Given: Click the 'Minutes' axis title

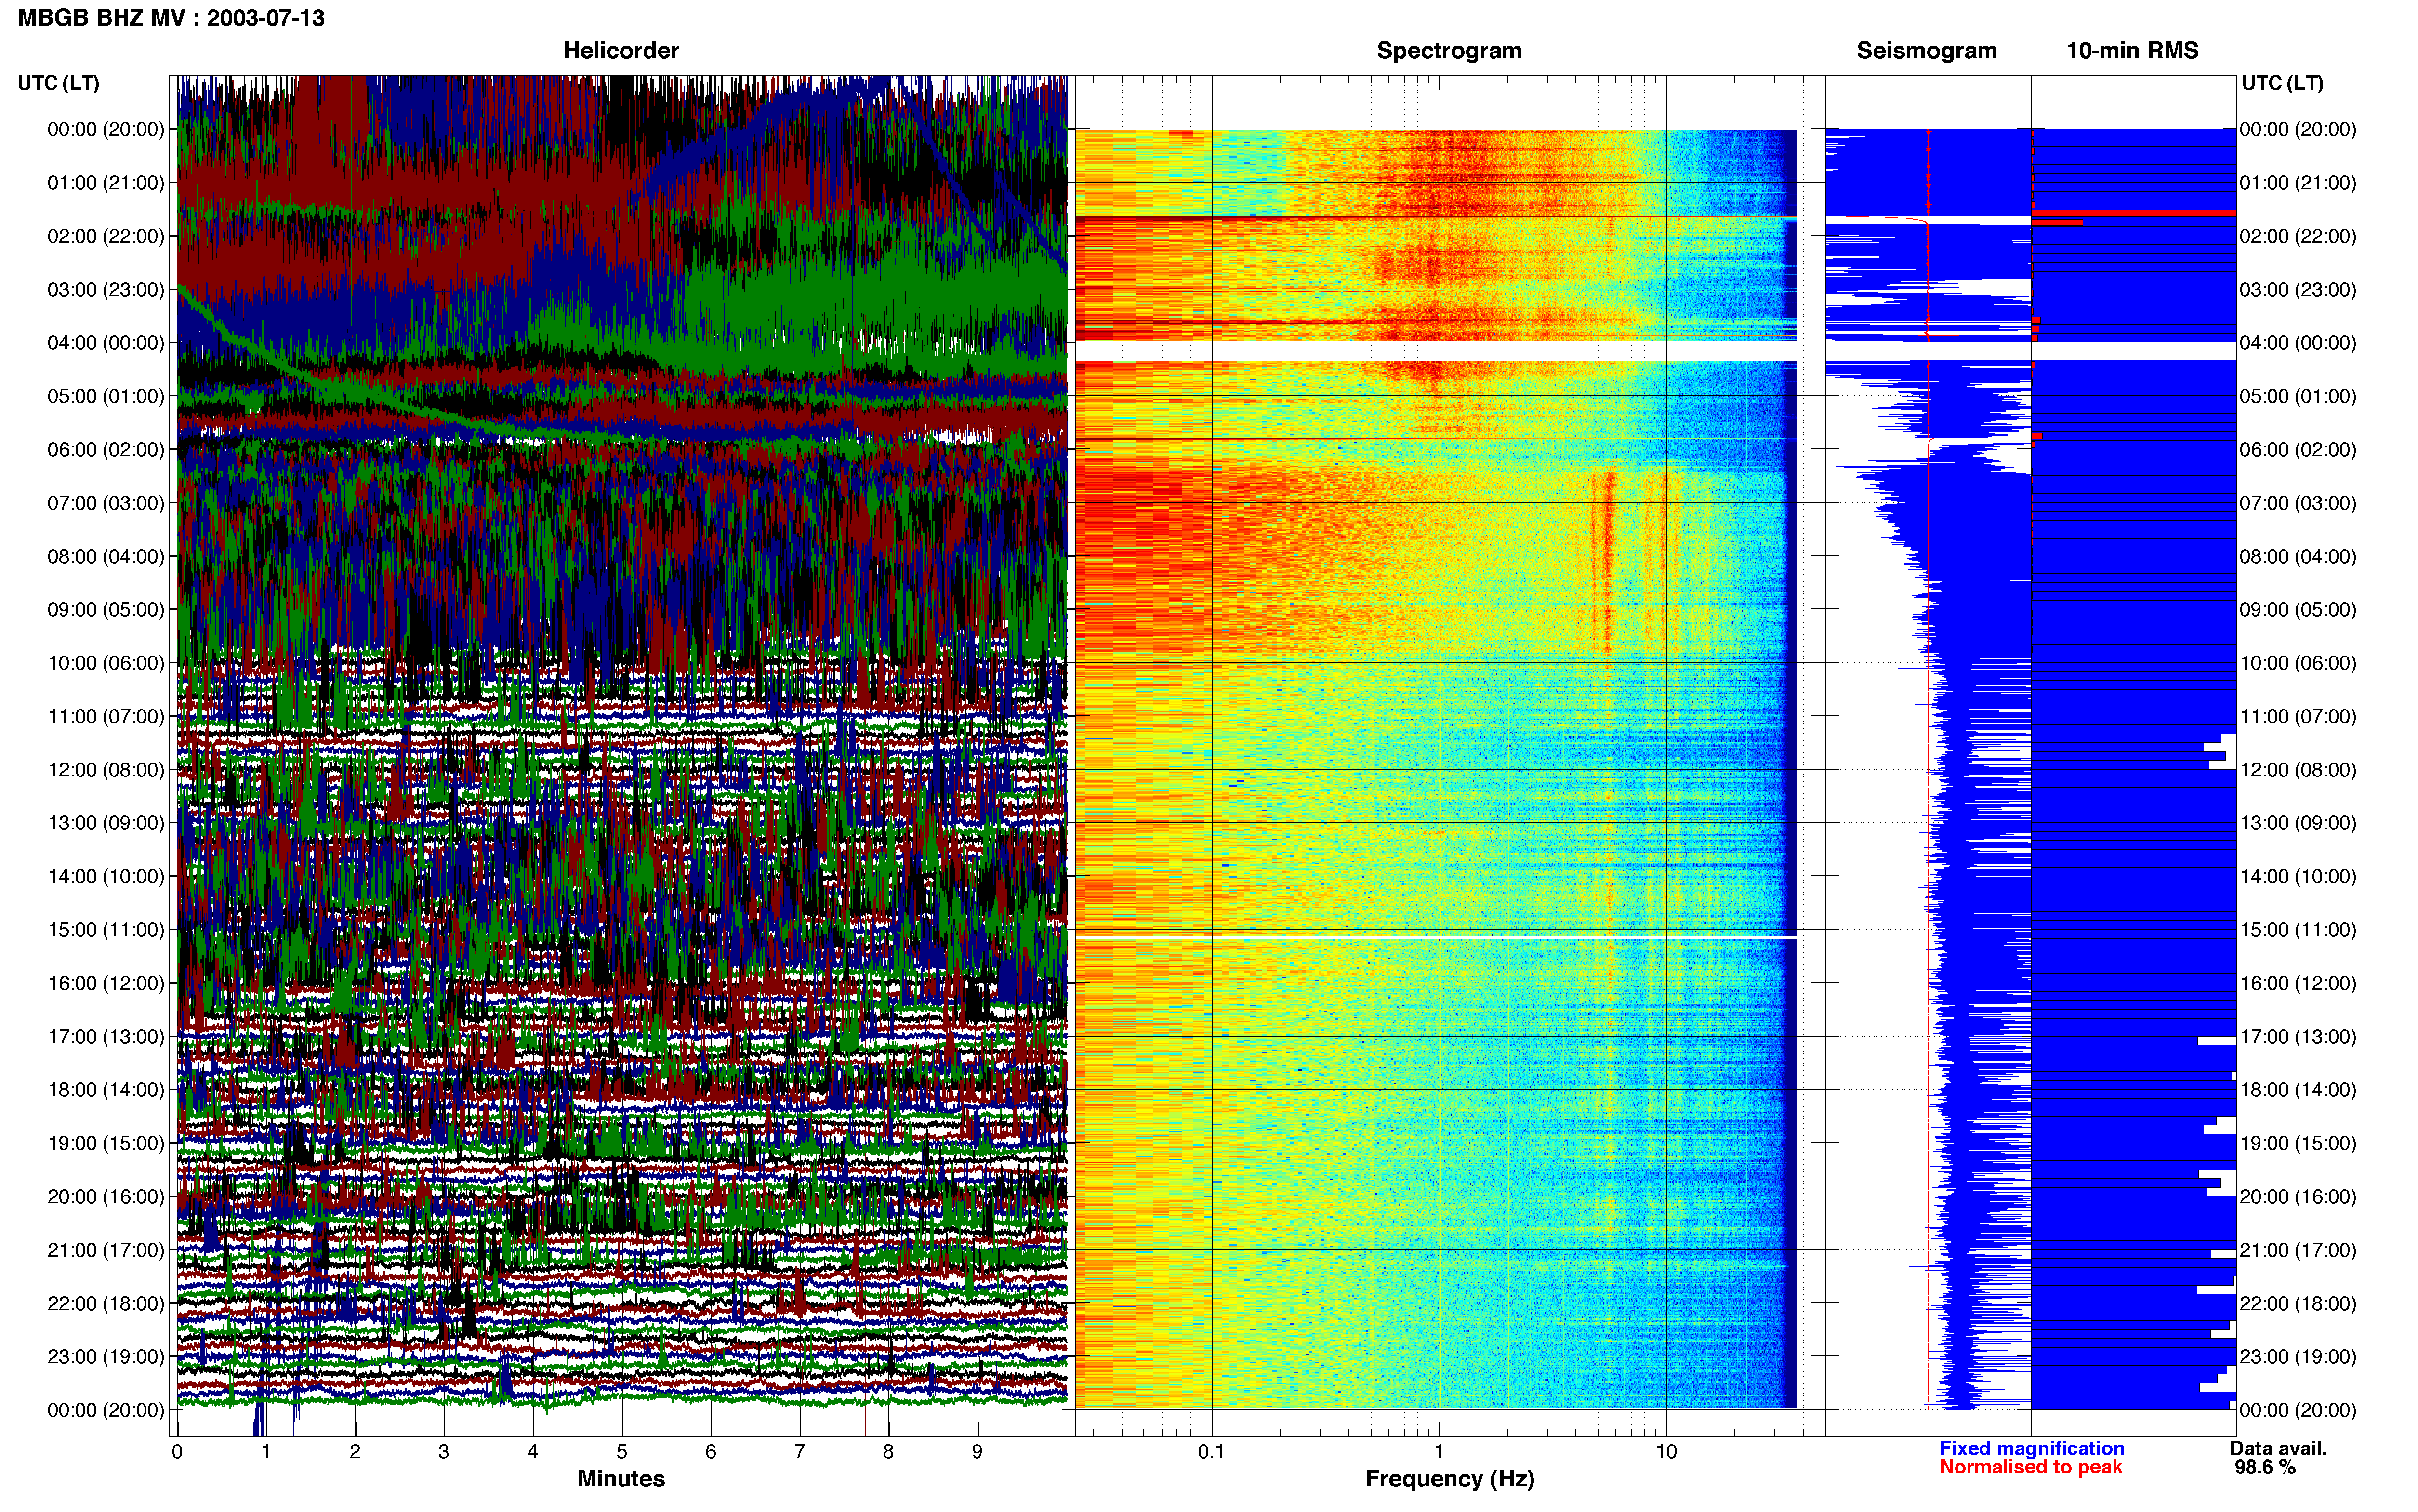Looking at the screenshot, I should click(621, 1479).
